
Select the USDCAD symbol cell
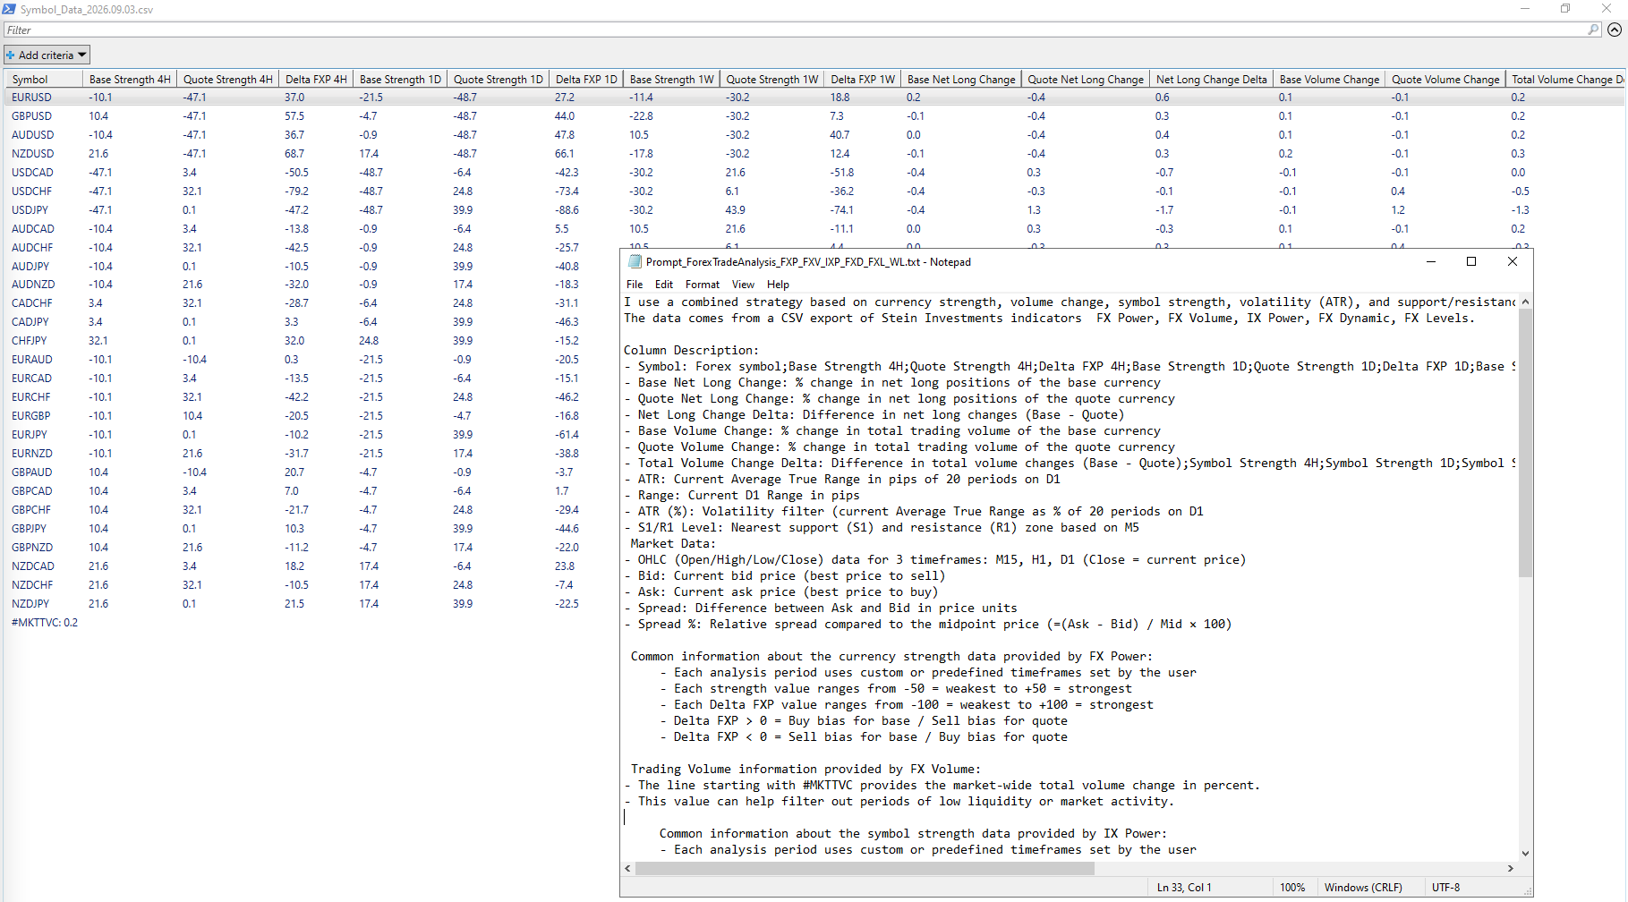pyautogui.click(x=32, y=172)
